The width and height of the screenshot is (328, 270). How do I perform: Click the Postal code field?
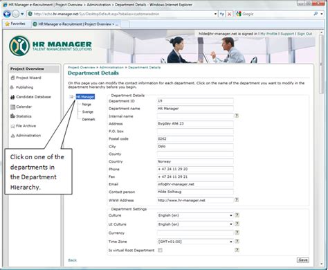click(x=195, y=138)
